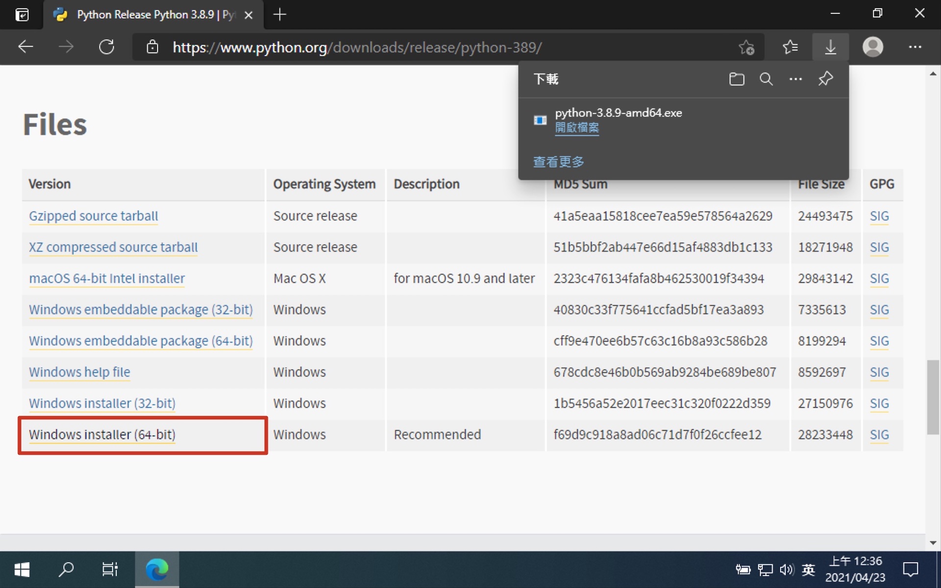The width and height of the screenshot is (941, 588).
Task: Click the browser back navigation arrow
Action: [x=25, y=47]
